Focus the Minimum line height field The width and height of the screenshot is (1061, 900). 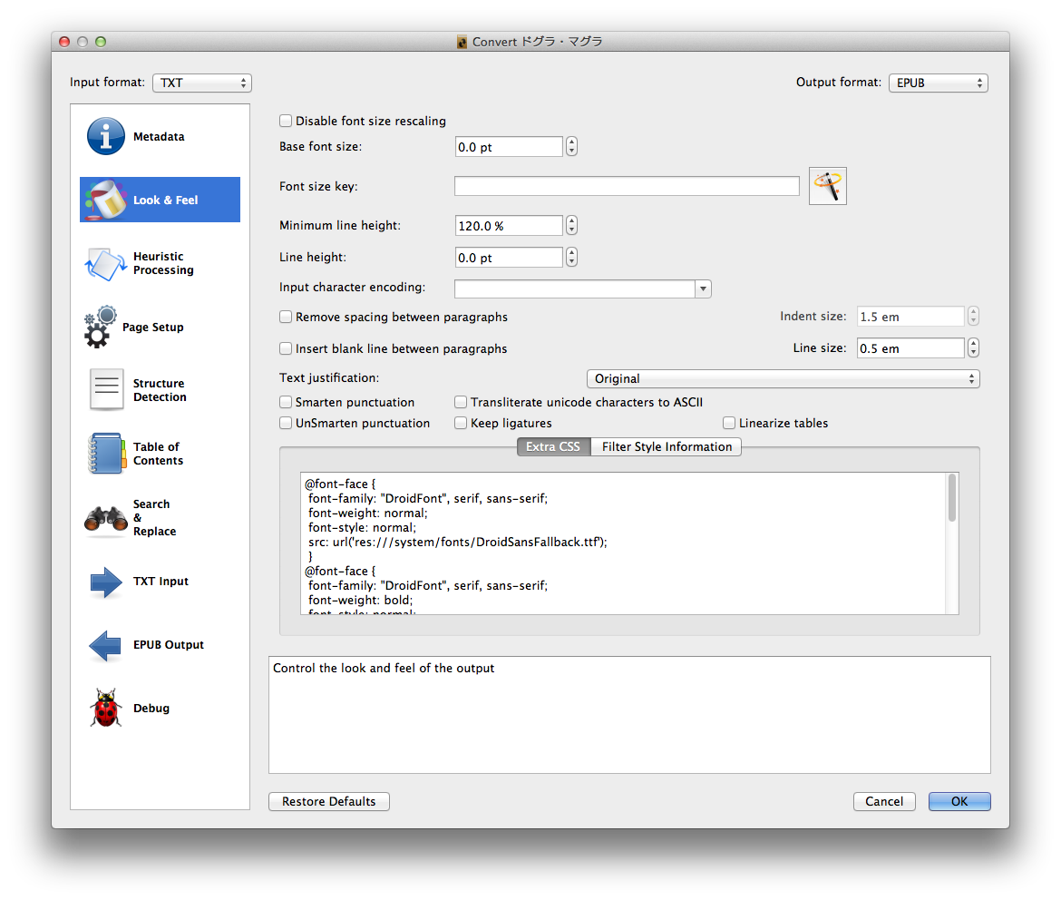509,226
